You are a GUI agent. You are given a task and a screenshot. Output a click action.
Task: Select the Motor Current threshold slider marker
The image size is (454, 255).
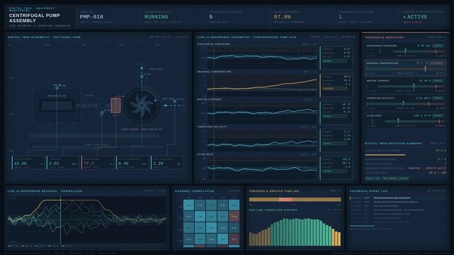click(414, 86)
